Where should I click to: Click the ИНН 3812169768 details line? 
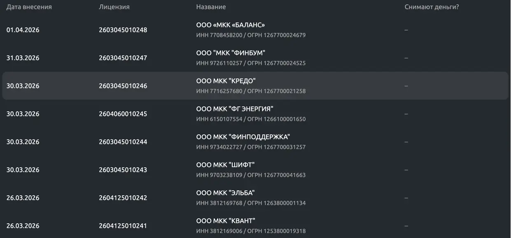[251, 203]
